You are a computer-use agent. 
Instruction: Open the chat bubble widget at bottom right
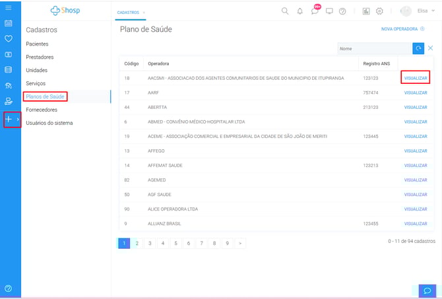(427, 290)
